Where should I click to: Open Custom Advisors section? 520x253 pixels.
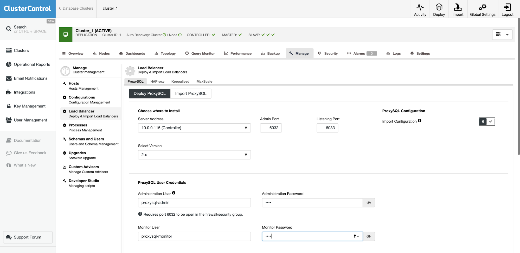pos(91,169)
